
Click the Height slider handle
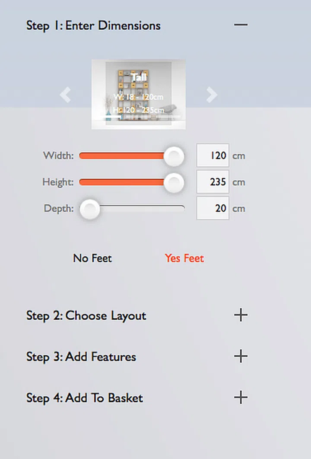pyautogui.click(x=174, y=183)
